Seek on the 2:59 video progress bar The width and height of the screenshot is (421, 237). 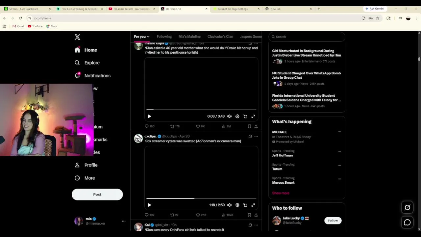201,198
